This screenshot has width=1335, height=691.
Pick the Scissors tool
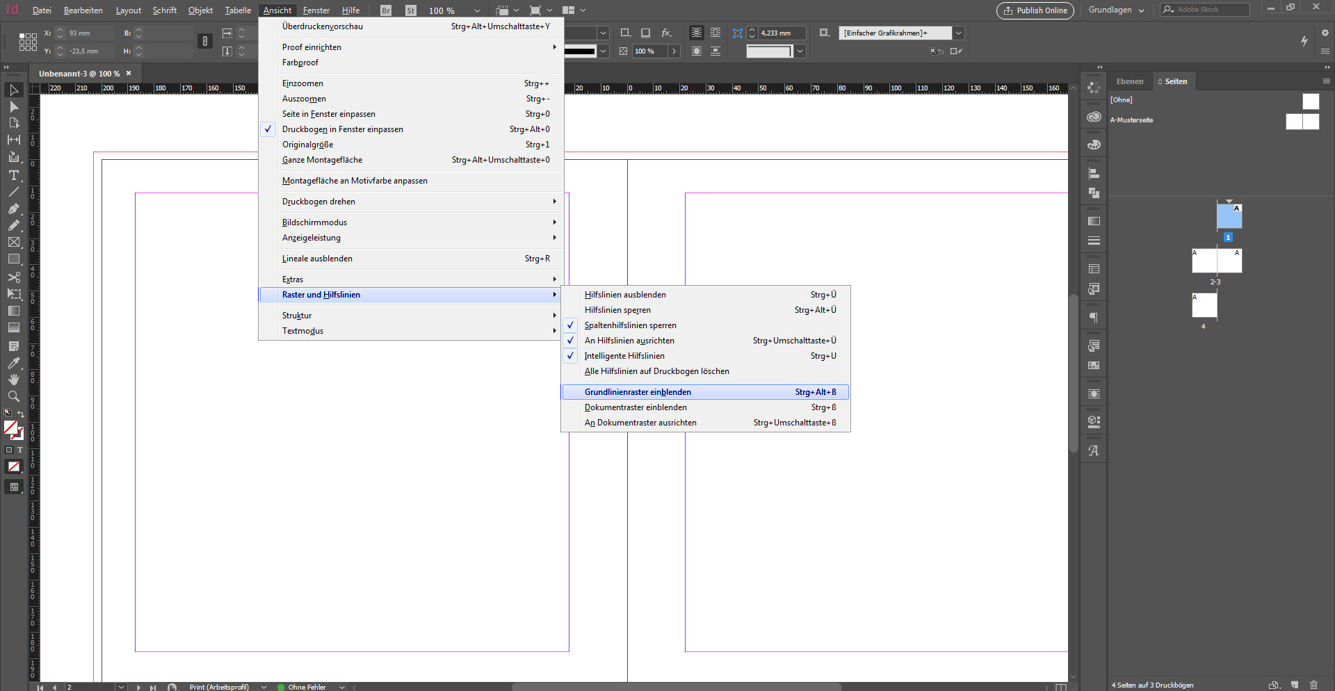point(13,277)
